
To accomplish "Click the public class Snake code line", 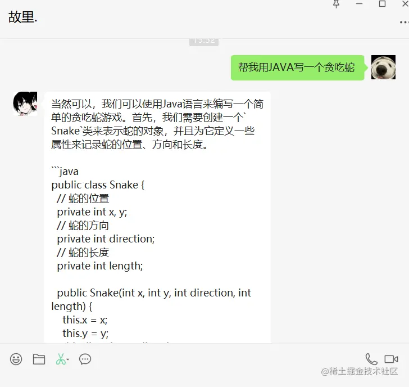I will tap(98, 184).
